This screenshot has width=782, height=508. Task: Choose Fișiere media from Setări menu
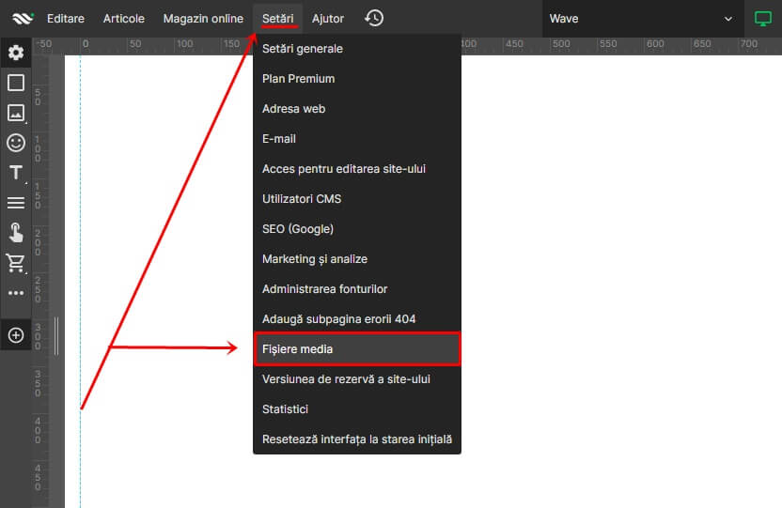(x=356, y=349)
